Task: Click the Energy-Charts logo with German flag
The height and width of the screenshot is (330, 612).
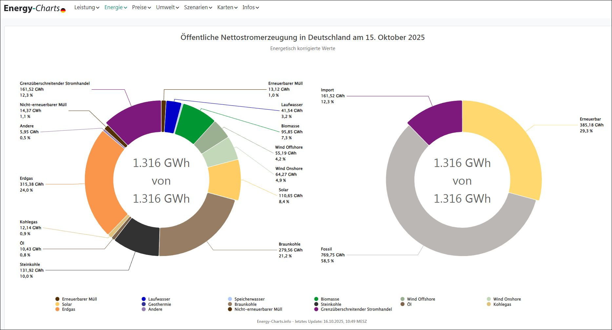Action: pyautogui.click(x=34, y=8)
